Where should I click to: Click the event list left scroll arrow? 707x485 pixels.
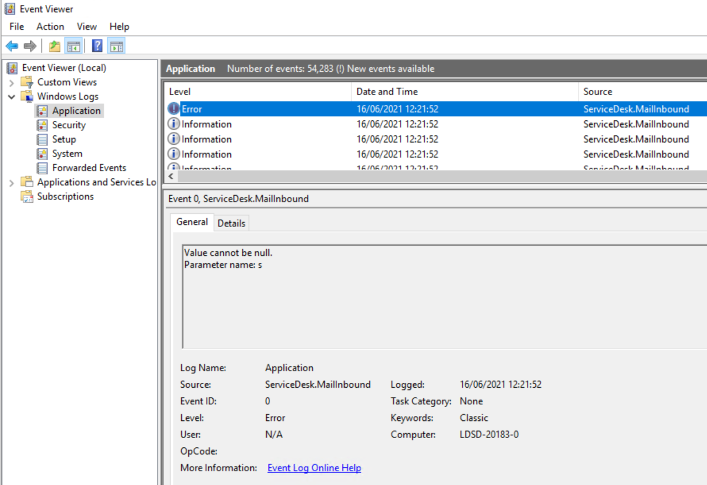171,177
